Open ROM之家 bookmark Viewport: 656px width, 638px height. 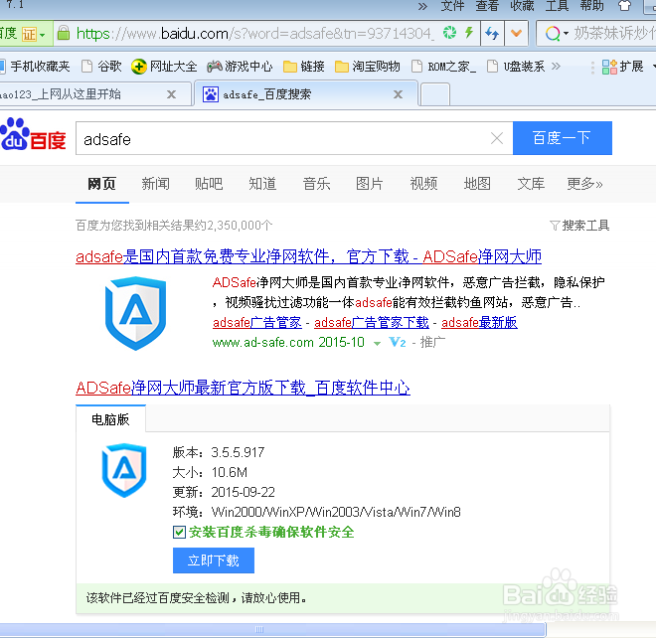click(444, 67)
